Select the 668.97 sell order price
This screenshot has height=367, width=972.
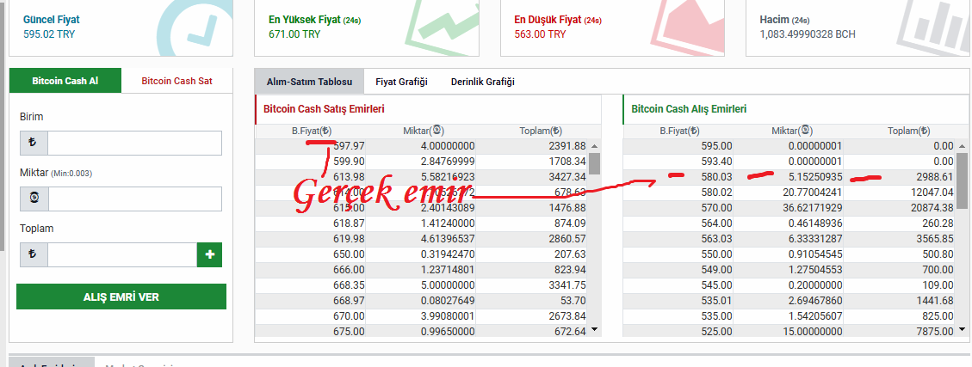click(349, 300)
